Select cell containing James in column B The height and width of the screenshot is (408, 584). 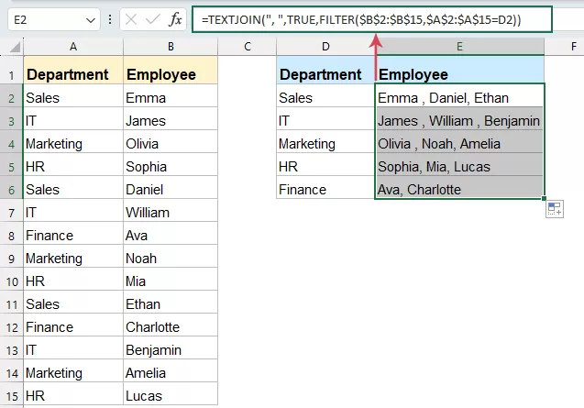171,118
